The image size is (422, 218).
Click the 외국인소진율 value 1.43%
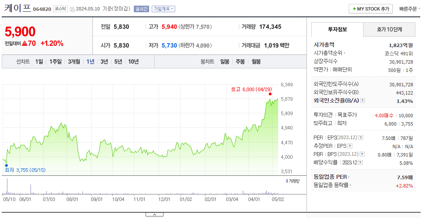click(405, 101)
